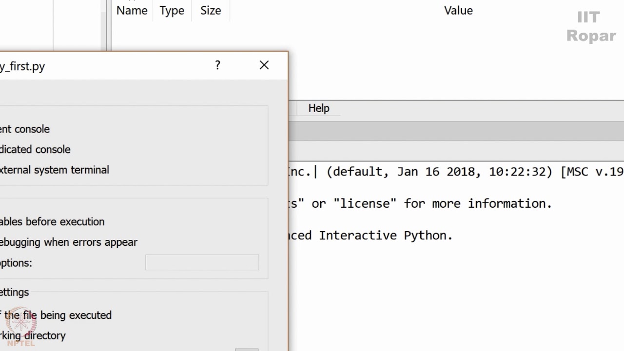The width and height of the screenshot is (624, 351).
Task: Select the 'current console' radio option
Action: 25,129
